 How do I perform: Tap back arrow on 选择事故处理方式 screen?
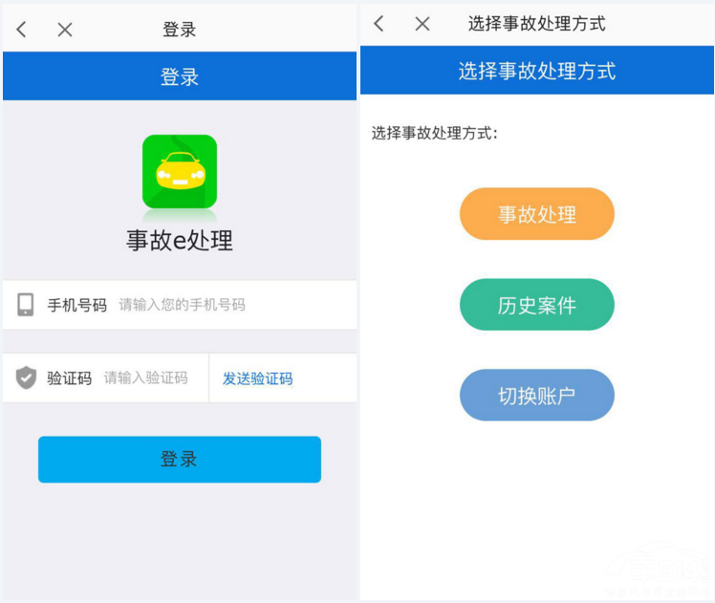coord(379,23)
